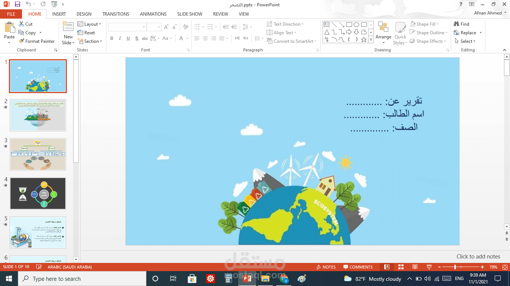Center align the text

pyautogui.click(x=205, y=38)
